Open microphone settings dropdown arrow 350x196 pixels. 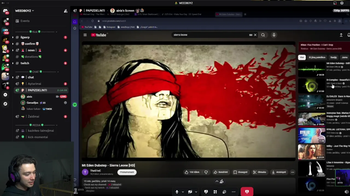click(x=183, y=192)
